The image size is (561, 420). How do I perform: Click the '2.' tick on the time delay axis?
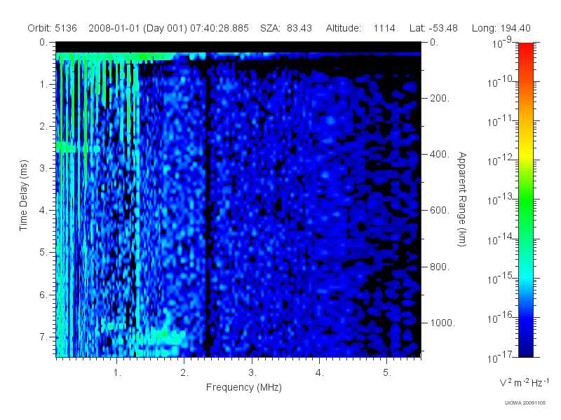coord(43,127)
